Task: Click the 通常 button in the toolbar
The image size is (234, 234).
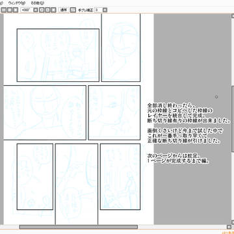Action: pos(64,10)
